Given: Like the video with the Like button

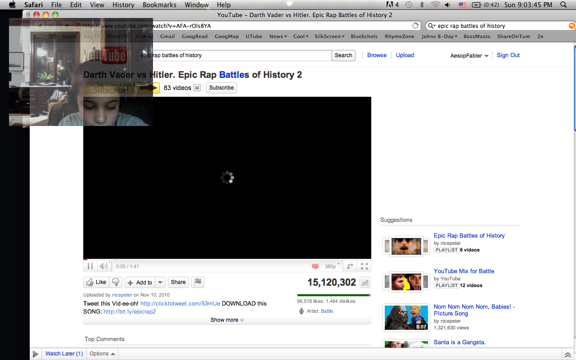Looking at the screenshot, I should point(96,282).
